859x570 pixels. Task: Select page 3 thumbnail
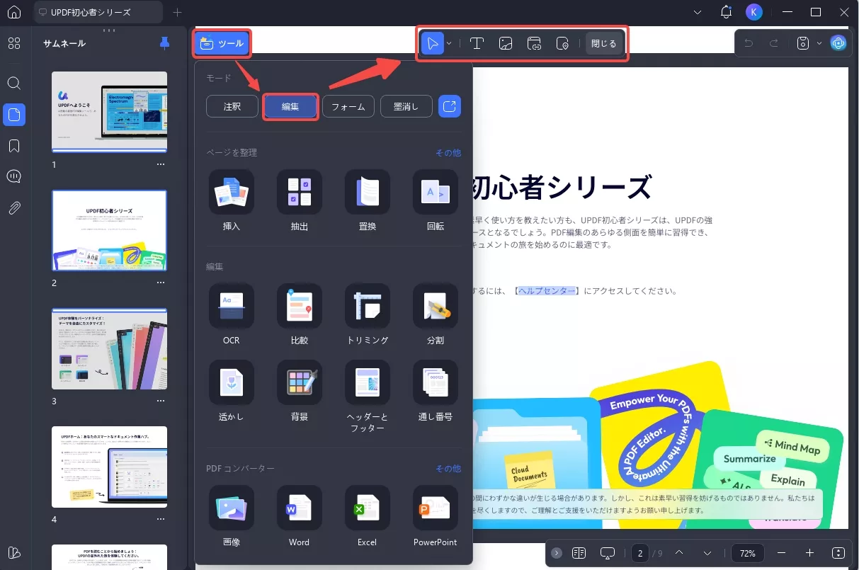110,348
